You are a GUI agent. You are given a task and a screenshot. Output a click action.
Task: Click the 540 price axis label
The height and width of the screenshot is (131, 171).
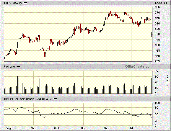coord(157,23)
